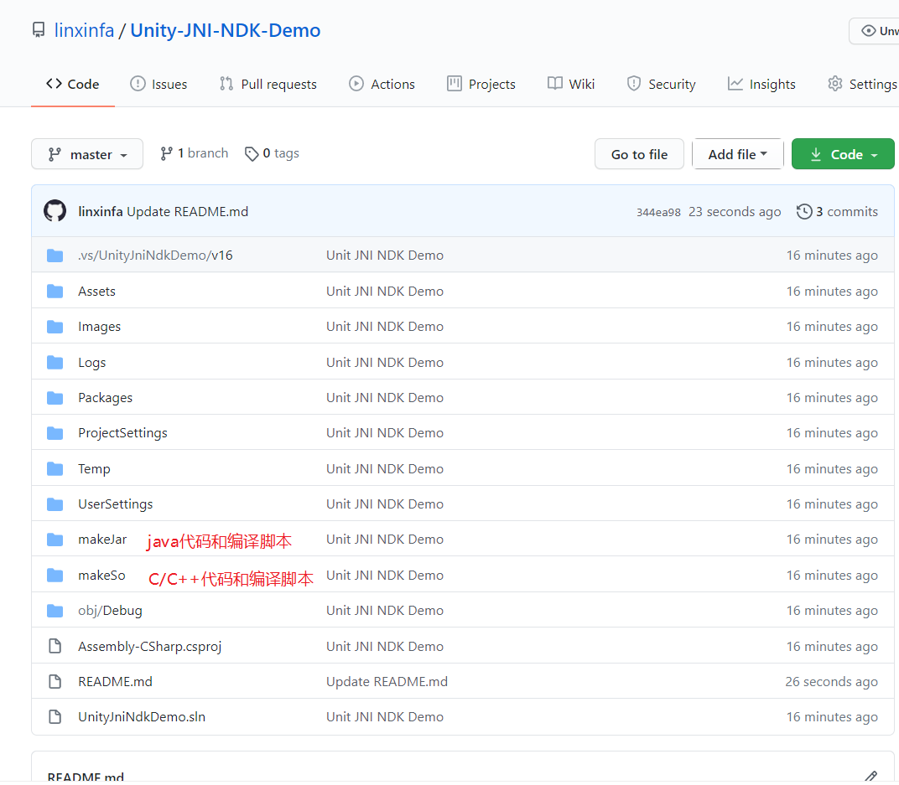899x785 pixels.
Task: Click the folder icon for Temp
Action: click(55, 469)
